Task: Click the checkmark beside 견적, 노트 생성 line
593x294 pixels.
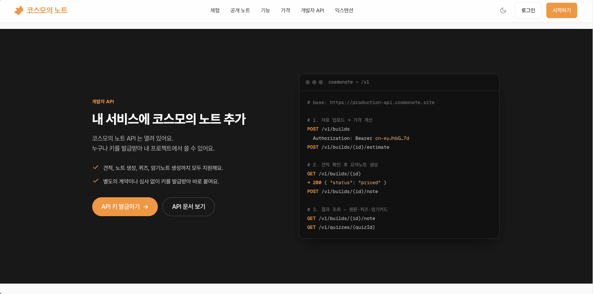Action: 96,167
